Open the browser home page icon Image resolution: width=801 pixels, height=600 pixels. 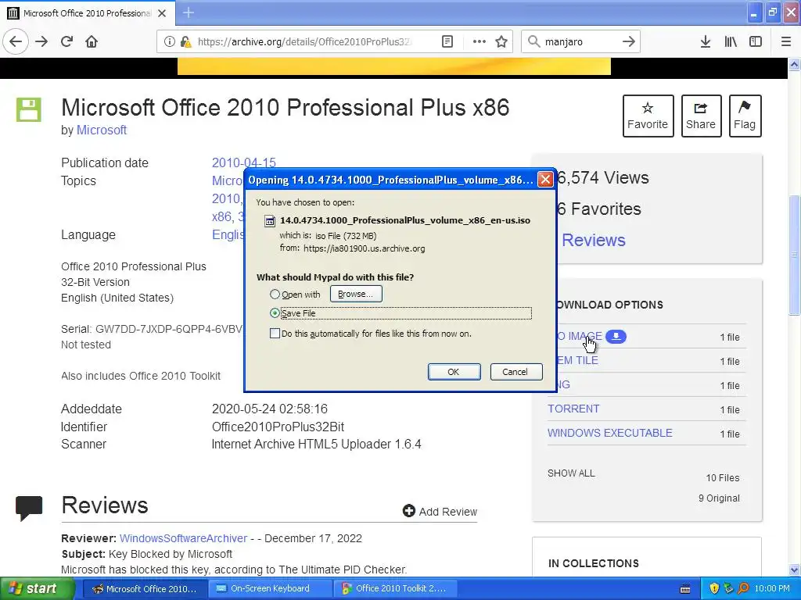(92, 41)
